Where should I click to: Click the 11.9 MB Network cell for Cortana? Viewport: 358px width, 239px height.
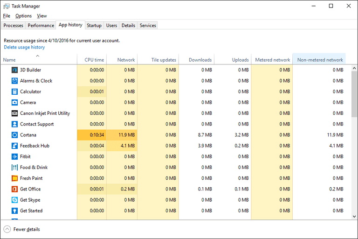point(122,135)
